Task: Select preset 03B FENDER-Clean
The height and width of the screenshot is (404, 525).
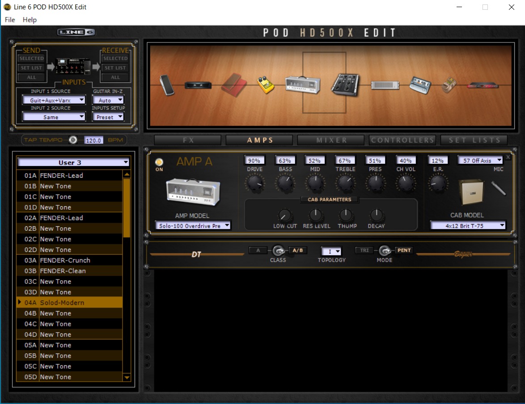Action: (69, 271)
